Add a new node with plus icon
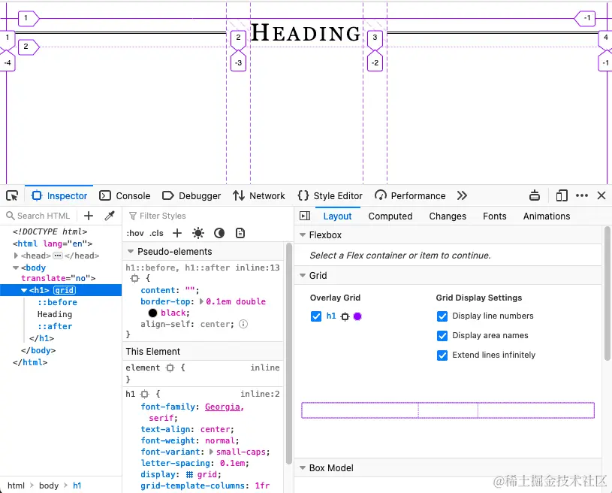612x493 pixels. coord(89,216)
